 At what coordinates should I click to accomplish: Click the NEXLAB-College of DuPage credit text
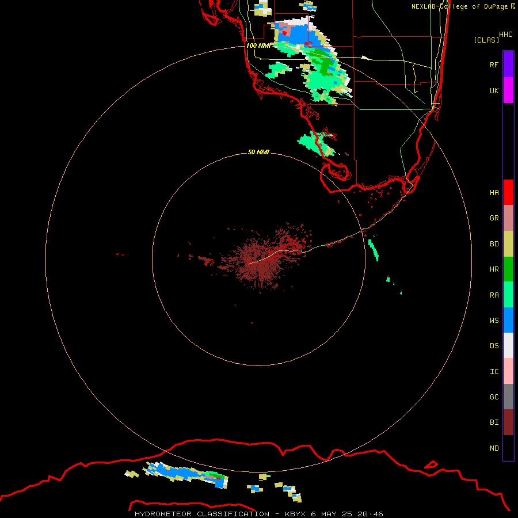pos(459,6)
